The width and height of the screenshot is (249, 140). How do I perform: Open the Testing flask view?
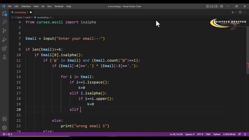coord(4,57)
